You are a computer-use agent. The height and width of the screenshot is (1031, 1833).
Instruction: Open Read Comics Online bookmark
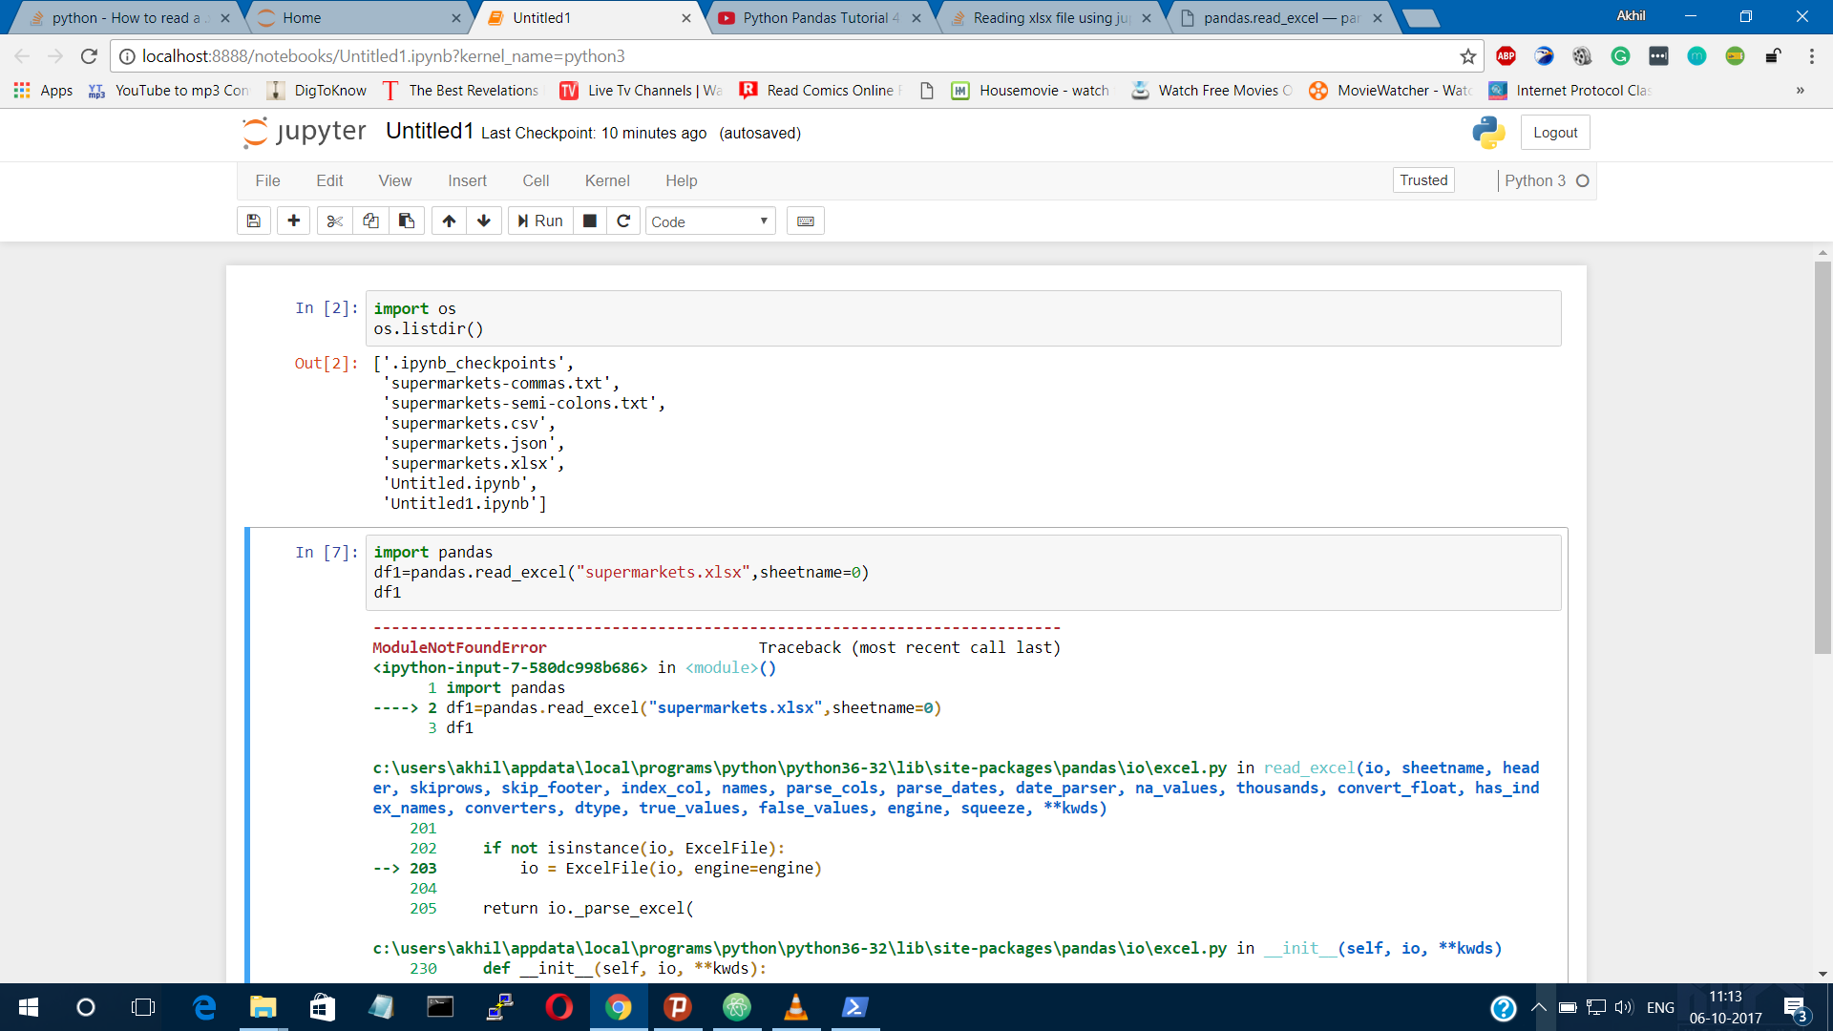point(820,90)
